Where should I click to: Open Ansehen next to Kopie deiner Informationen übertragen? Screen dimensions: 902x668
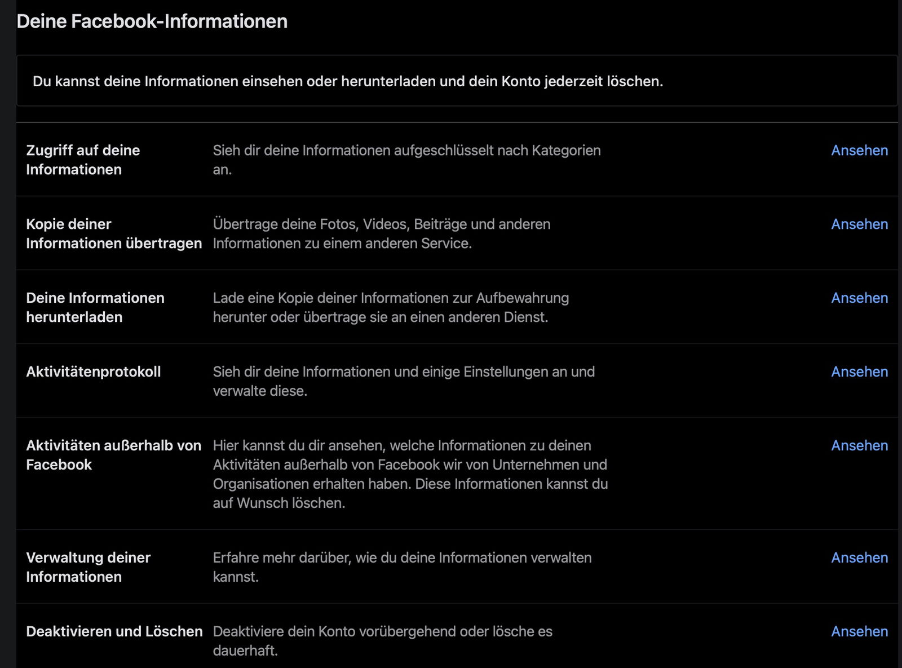point(859,224)
